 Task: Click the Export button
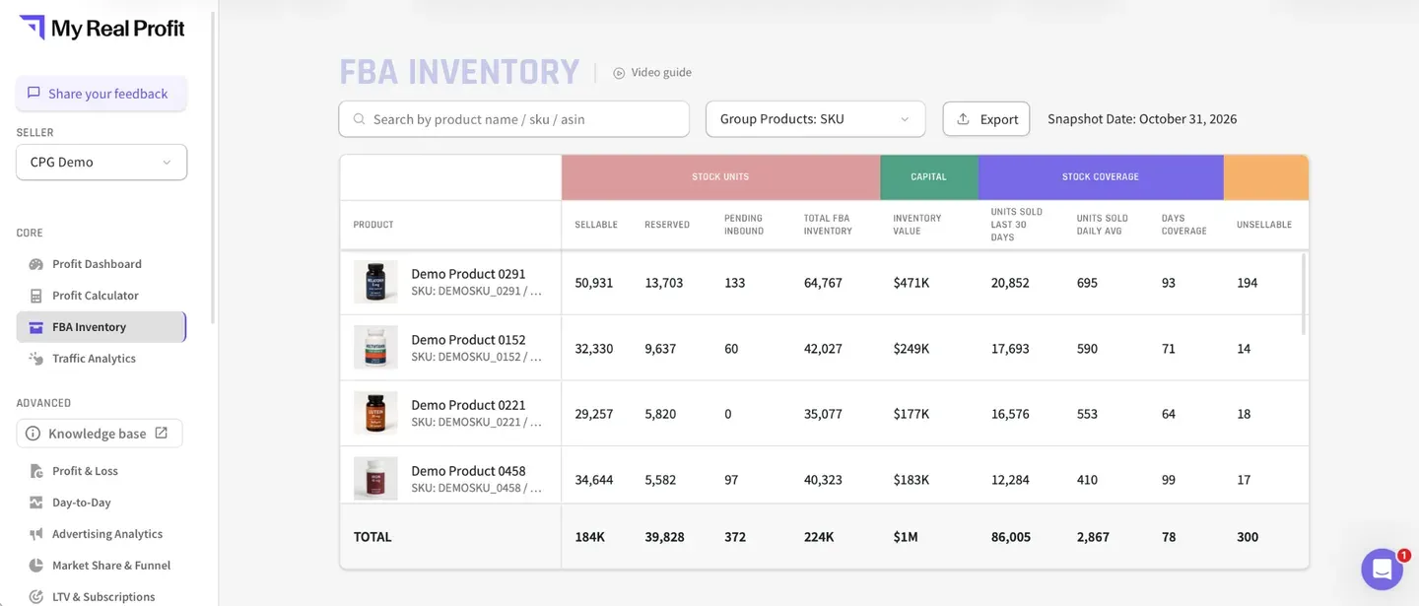[986, 119]
